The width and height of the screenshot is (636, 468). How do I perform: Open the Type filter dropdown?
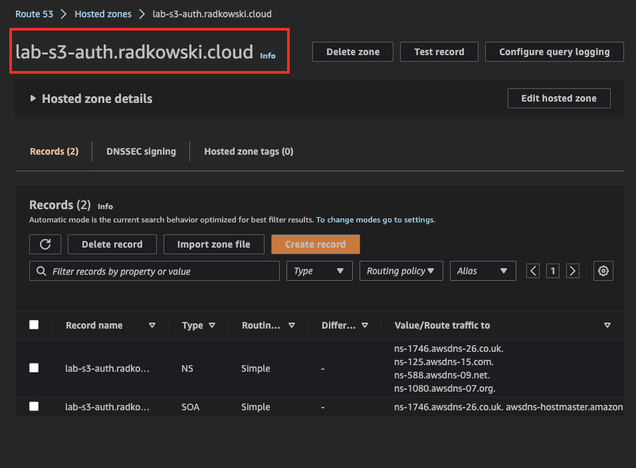(319, 271)
